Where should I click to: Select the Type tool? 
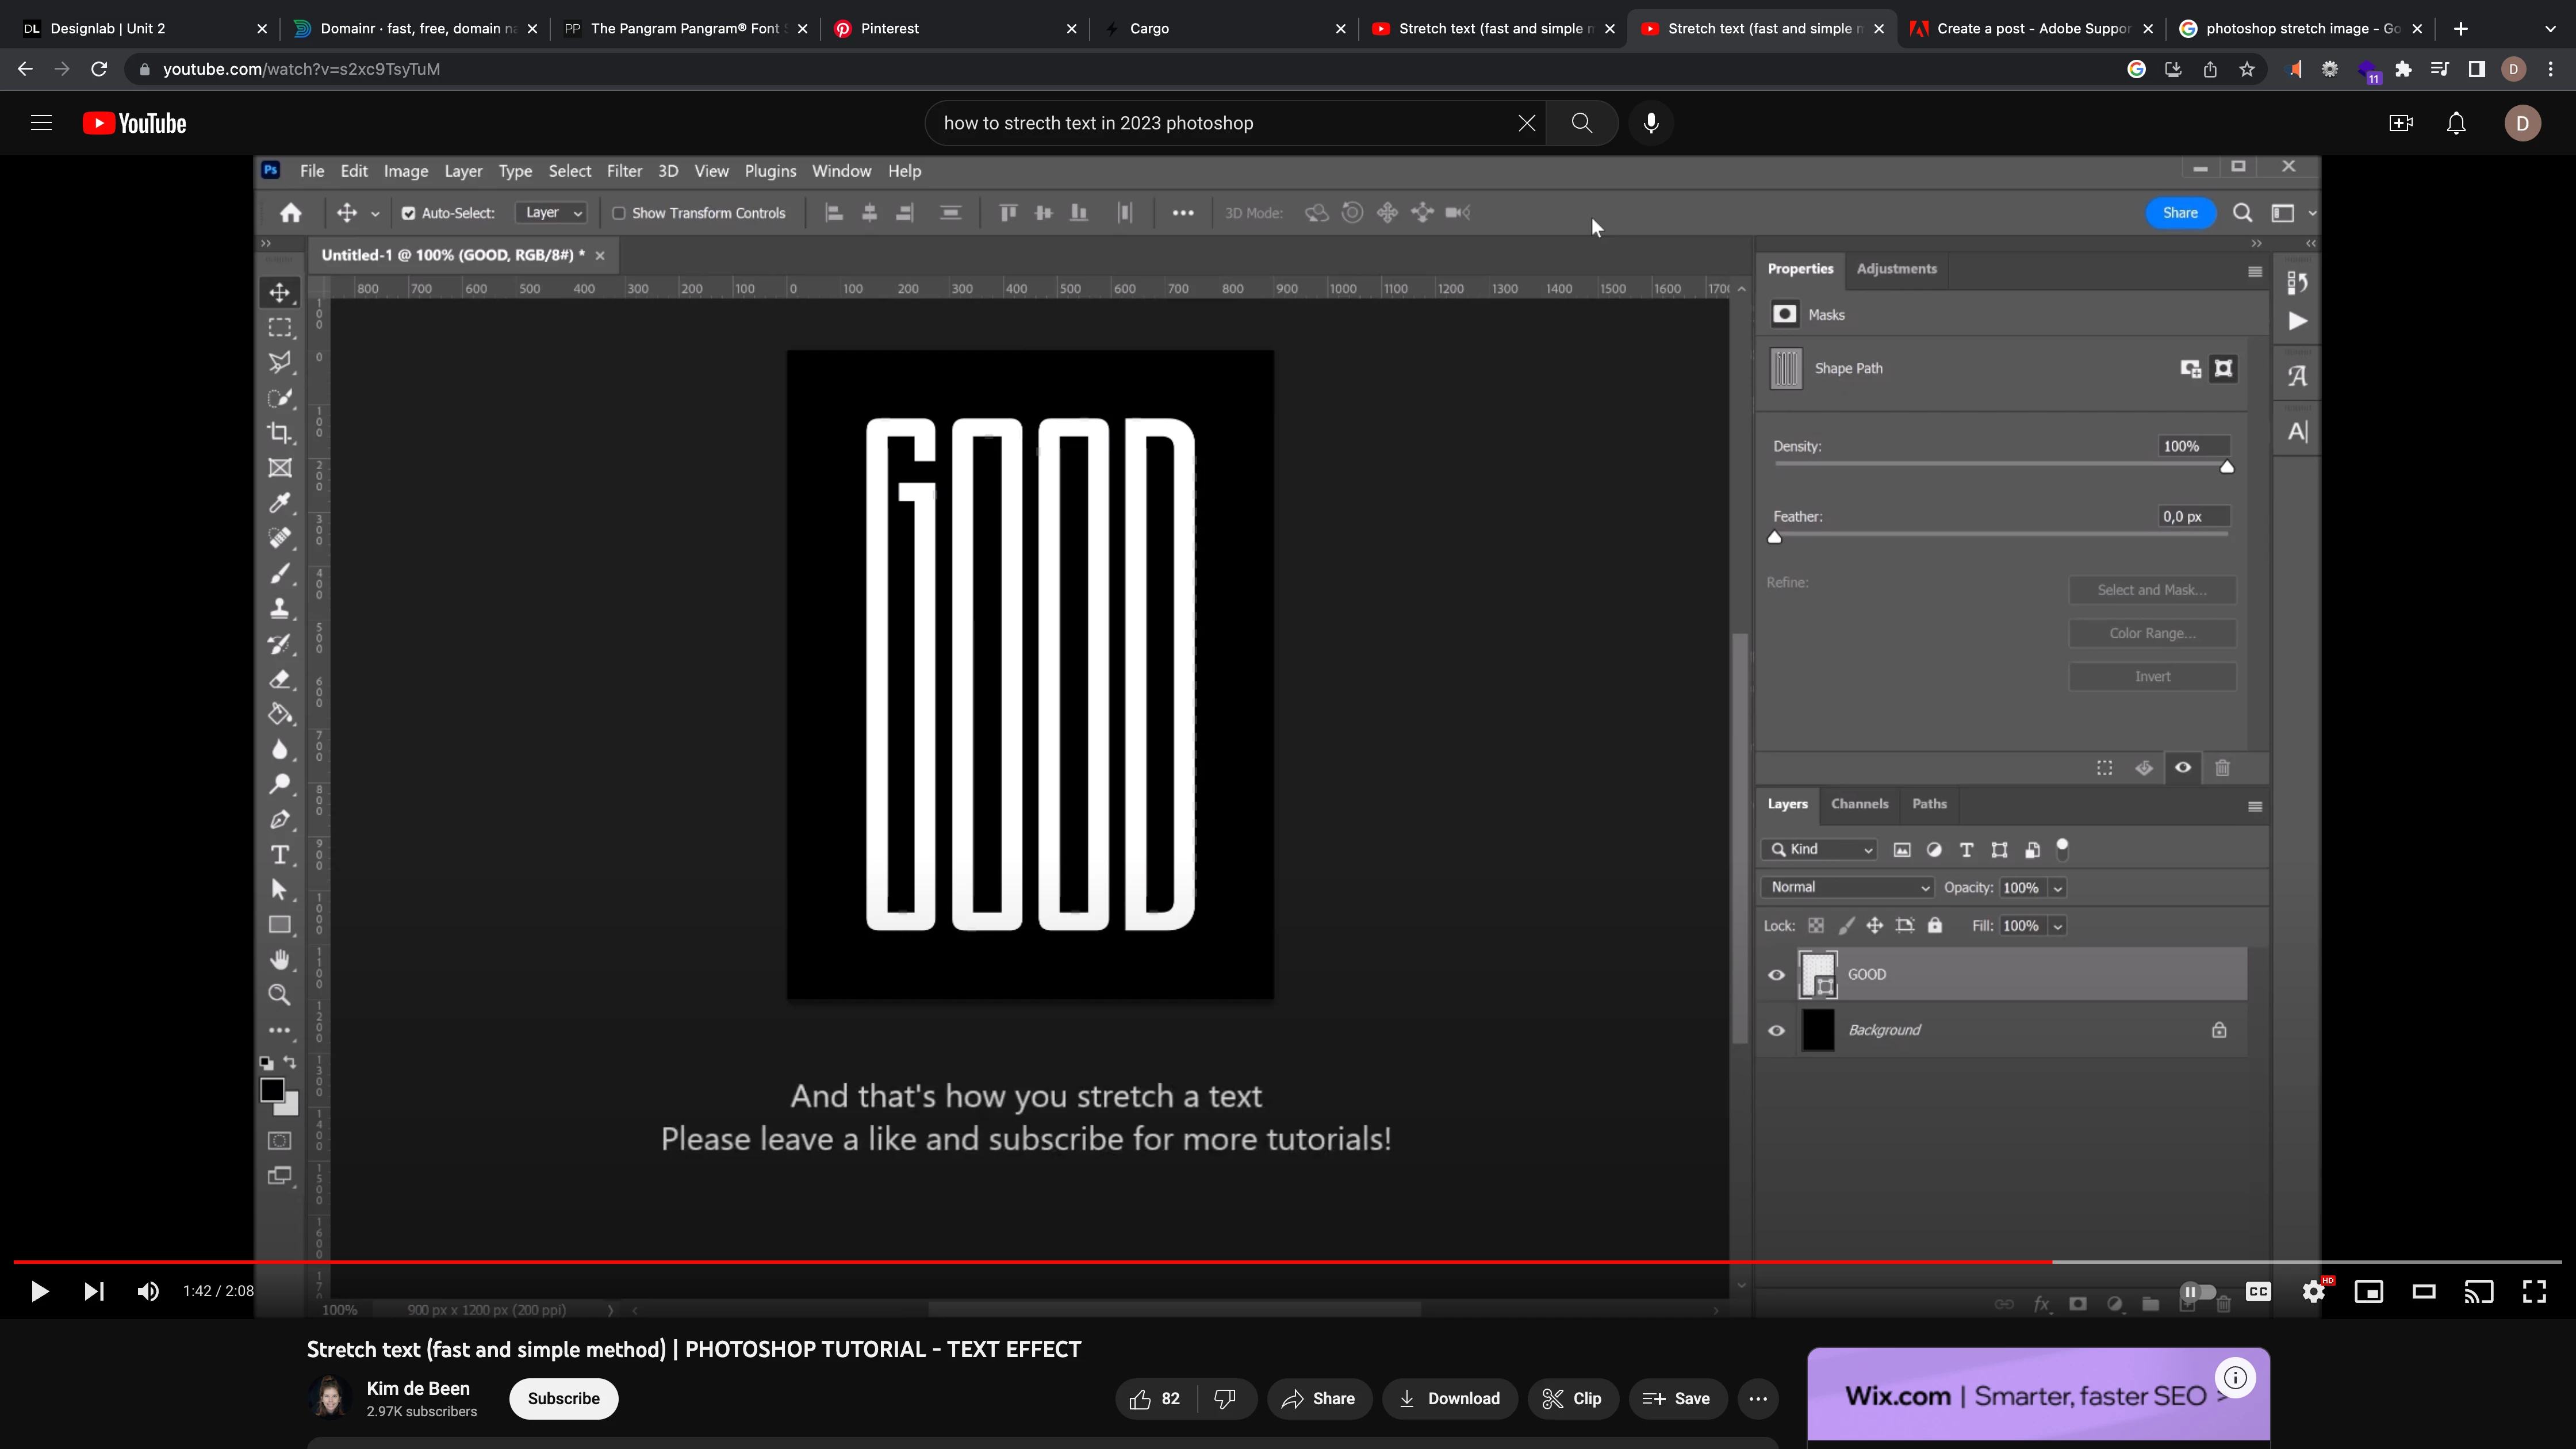click(x=280, y=855)
